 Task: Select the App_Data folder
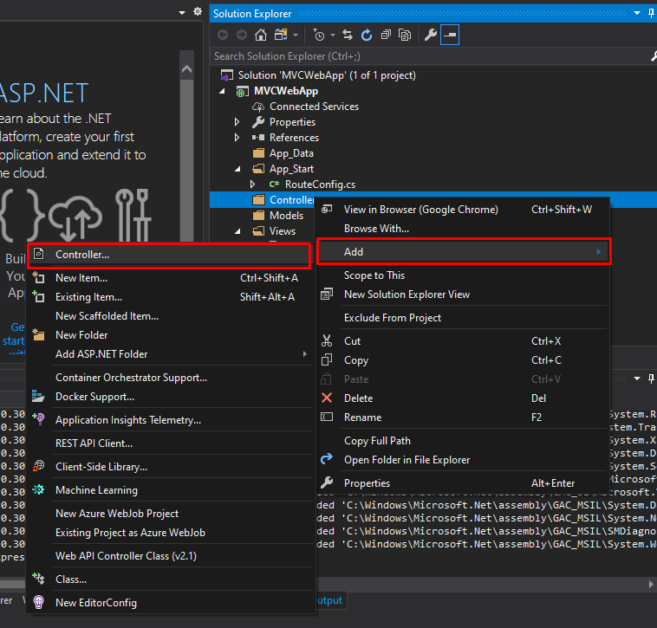[x=291, y=153]
